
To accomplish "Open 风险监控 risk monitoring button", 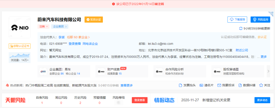I will [260, 19].
